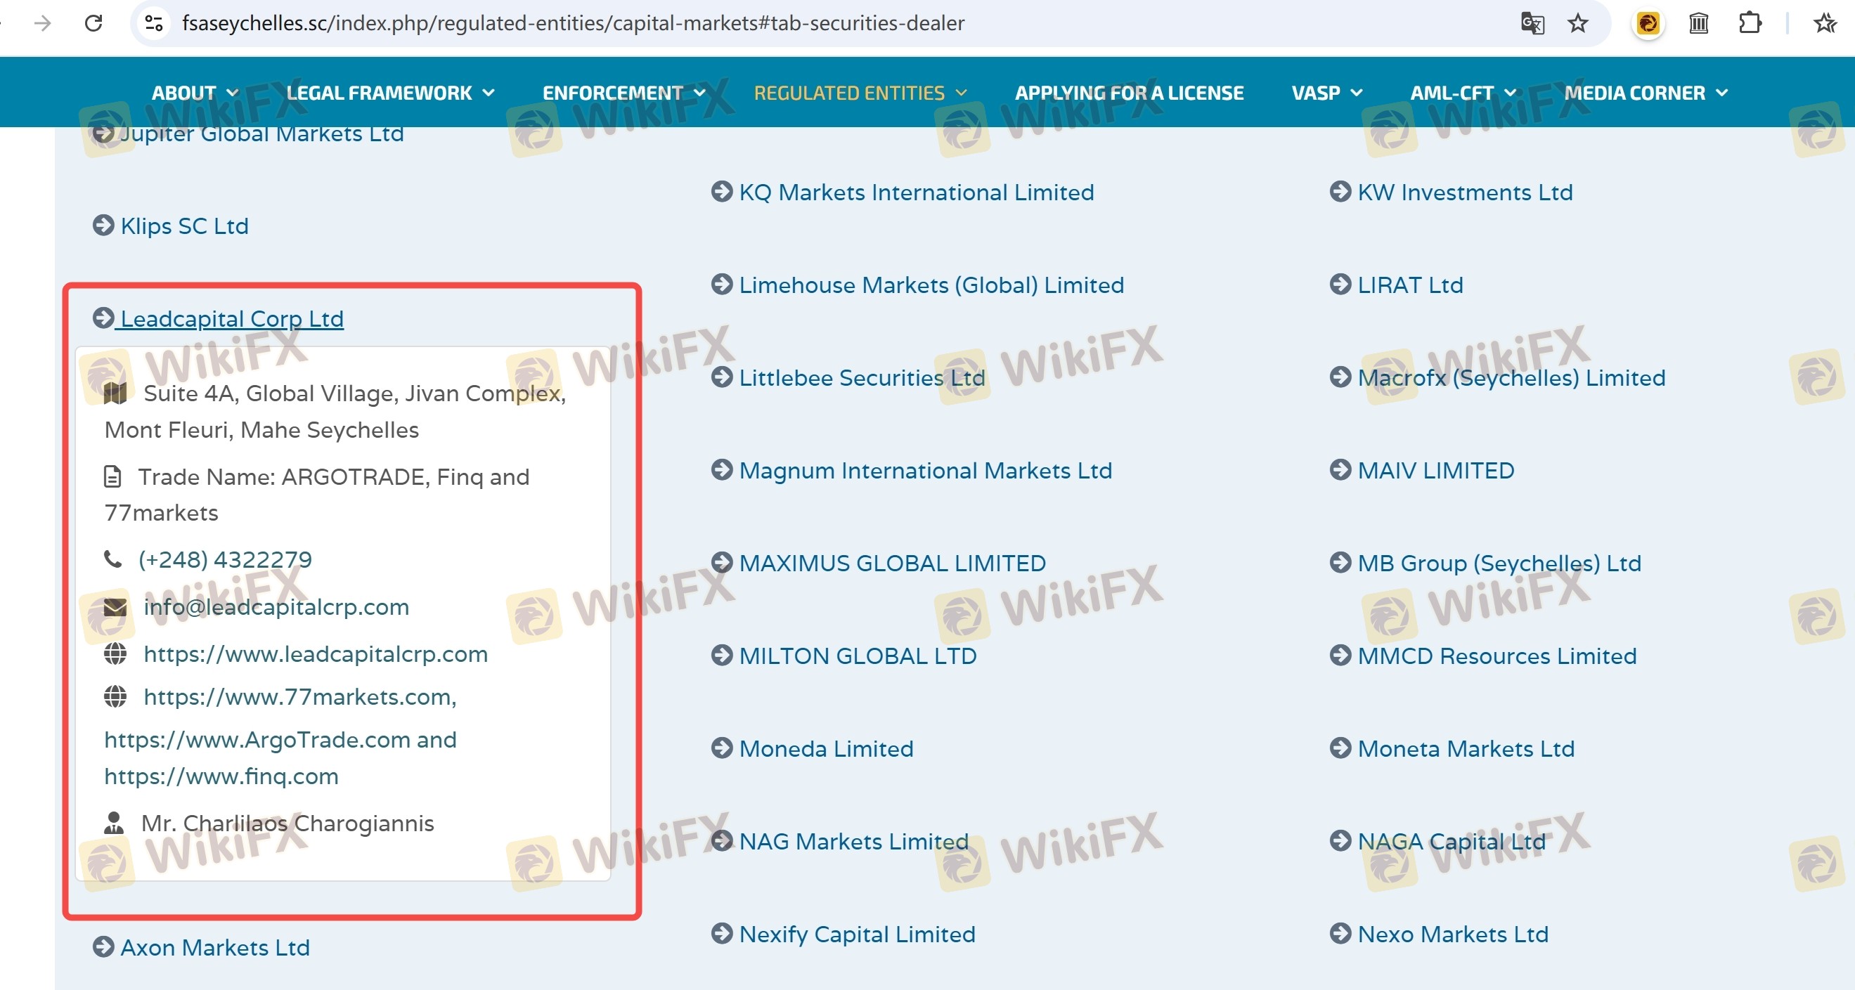Image resolution: width=1855 pixels, height=990 pixels.
Task: Click the globe icon beside leadcapitalcrp.com website
Action: (115, 653)
